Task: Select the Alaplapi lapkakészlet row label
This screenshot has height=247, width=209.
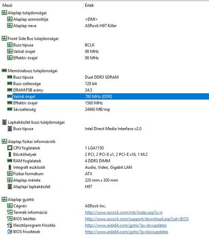Action: coord(31,187)
